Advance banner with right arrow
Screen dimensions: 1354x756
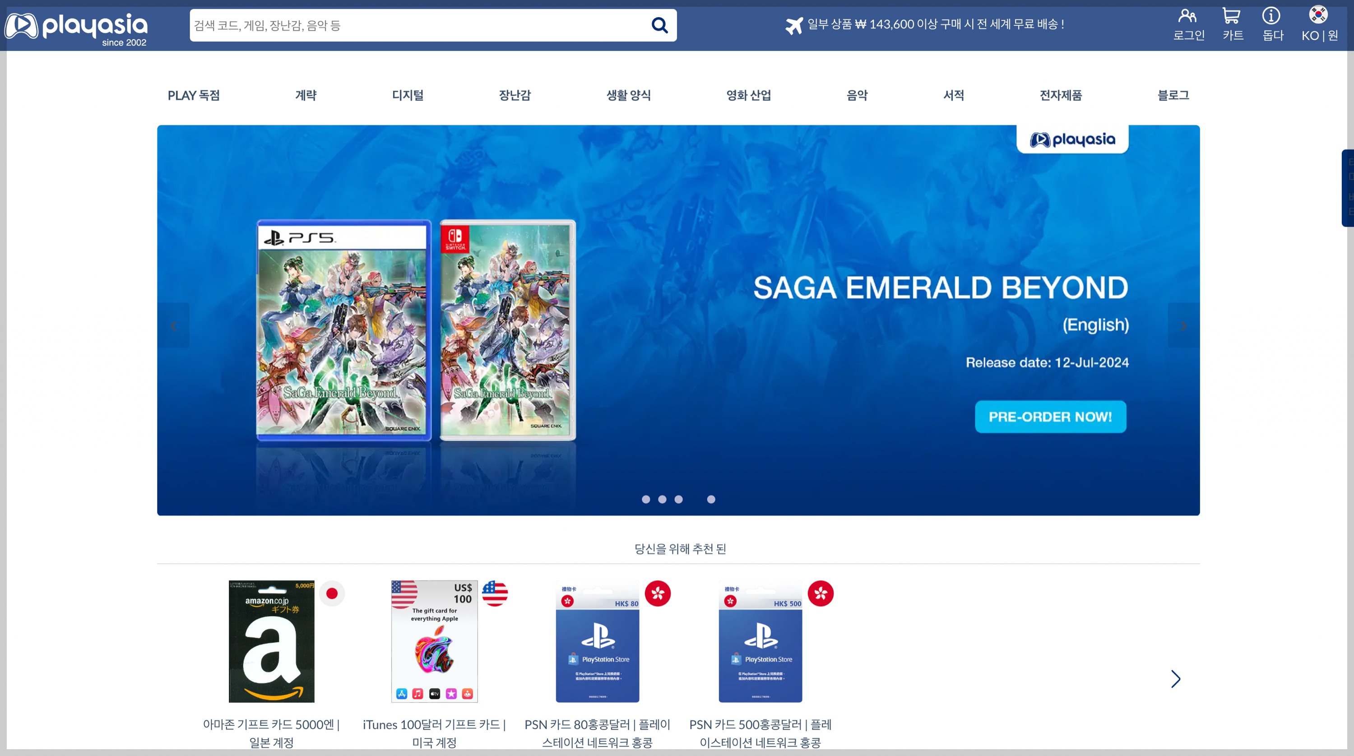1183,325
